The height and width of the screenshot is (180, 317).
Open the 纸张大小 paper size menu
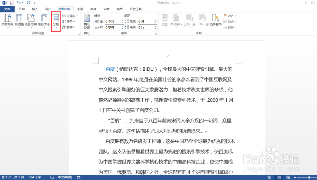(x=44, y=21)
